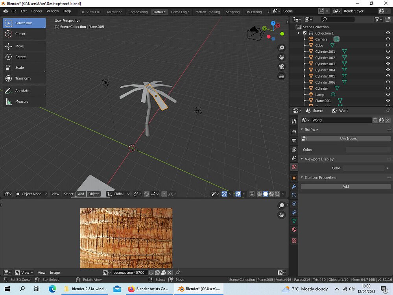
Task: Select the Annotate tool
Action: point(24,91)
